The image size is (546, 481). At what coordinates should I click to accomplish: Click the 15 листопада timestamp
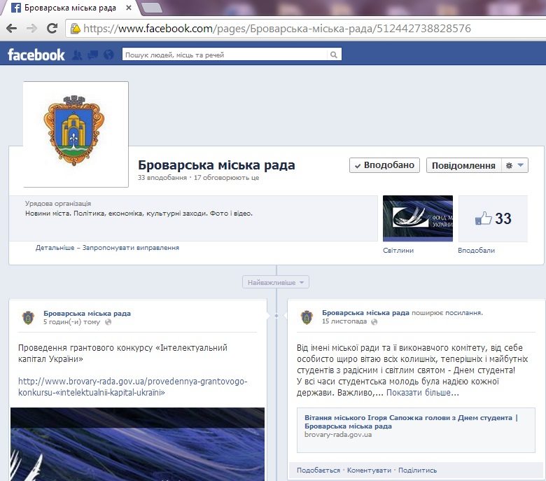click(x=344, y=321)
